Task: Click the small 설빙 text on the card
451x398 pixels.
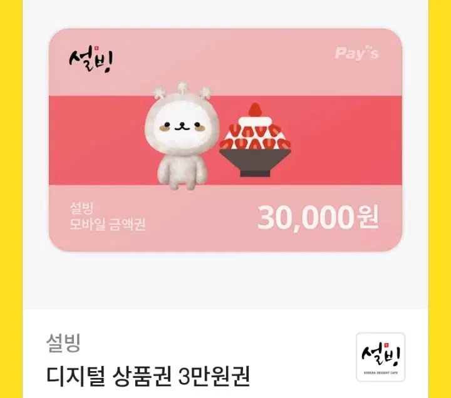Action: tap(81, 208)
